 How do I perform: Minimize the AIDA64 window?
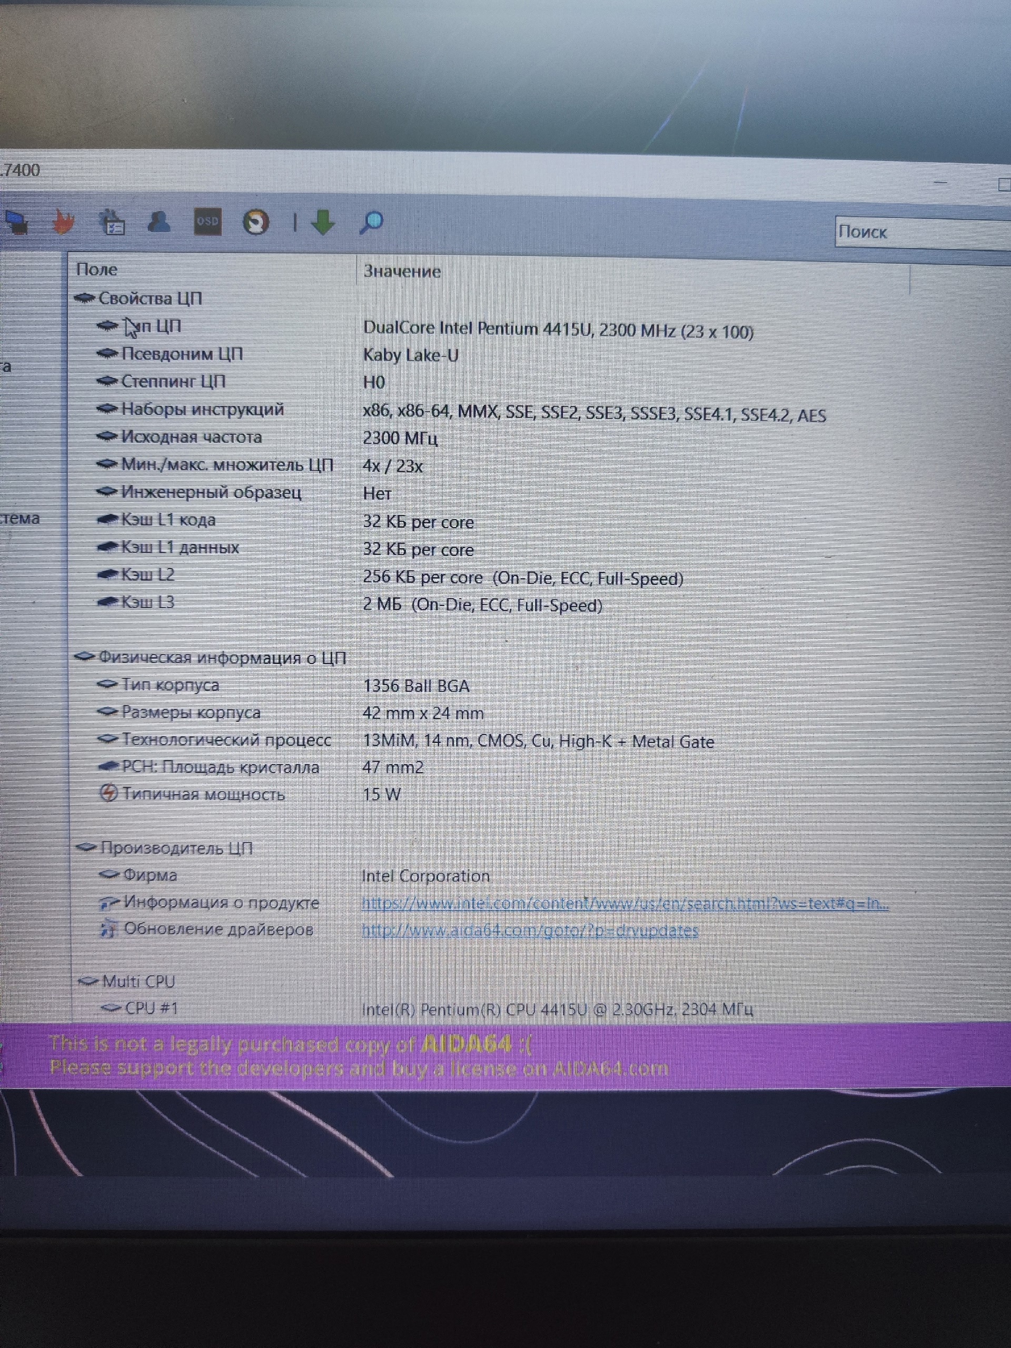pyautogui.click(x=941, y=182)
